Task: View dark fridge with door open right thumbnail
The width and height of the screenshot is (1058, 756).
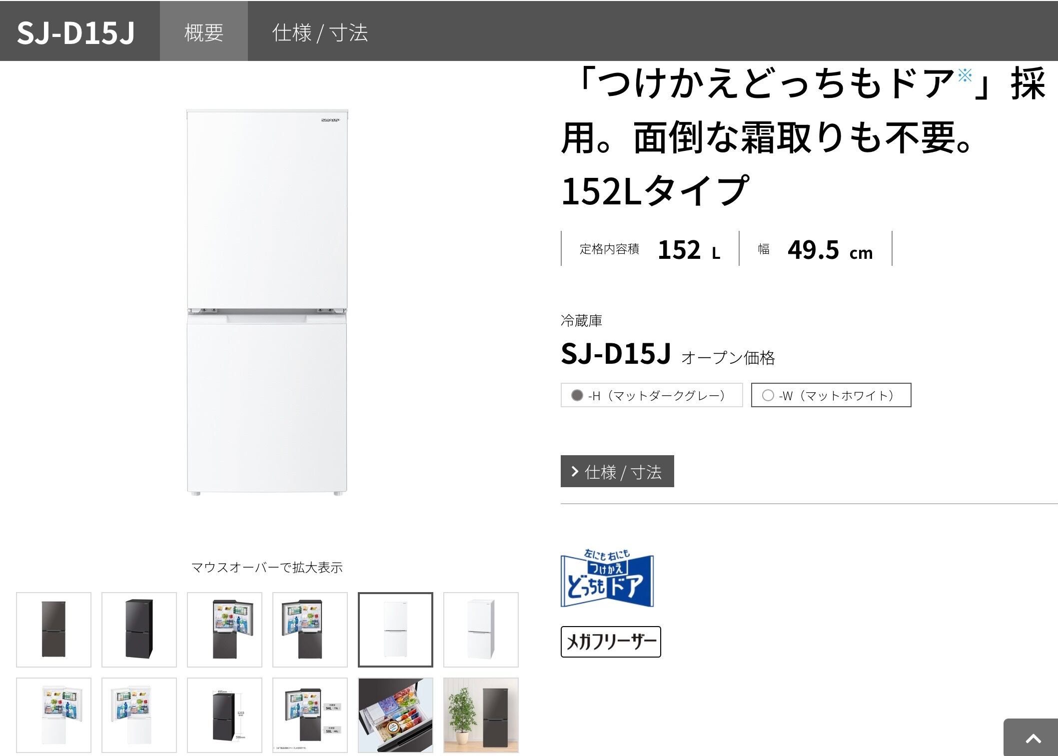Action: coord(224,630)
